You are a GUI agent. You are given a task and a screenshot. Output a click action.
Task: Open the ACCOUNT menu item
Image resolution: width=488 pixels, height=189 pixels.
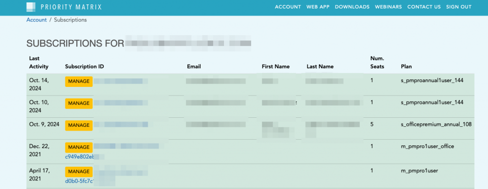288,7
